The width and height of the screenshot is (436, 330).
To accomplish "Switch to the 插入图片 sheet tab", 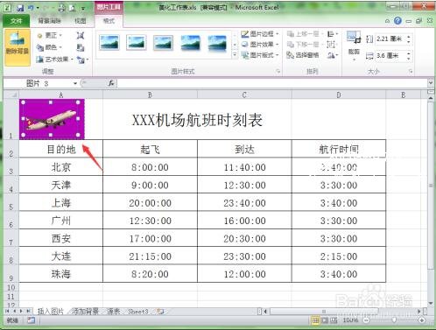I will [x=51, y=312].
